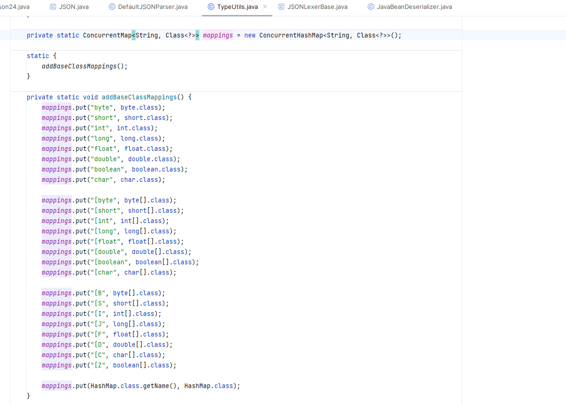Open the JavaBeanDeserializer.java tab
Image resolution: width=566 pixels, height=404 pixels.
(x=410, y=7)
